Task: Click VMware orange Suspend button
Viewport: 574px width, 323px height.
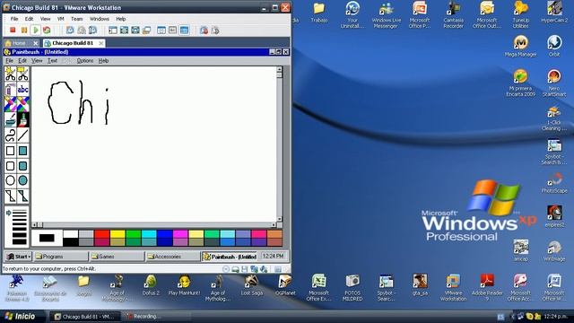Action: click(24, 30)
